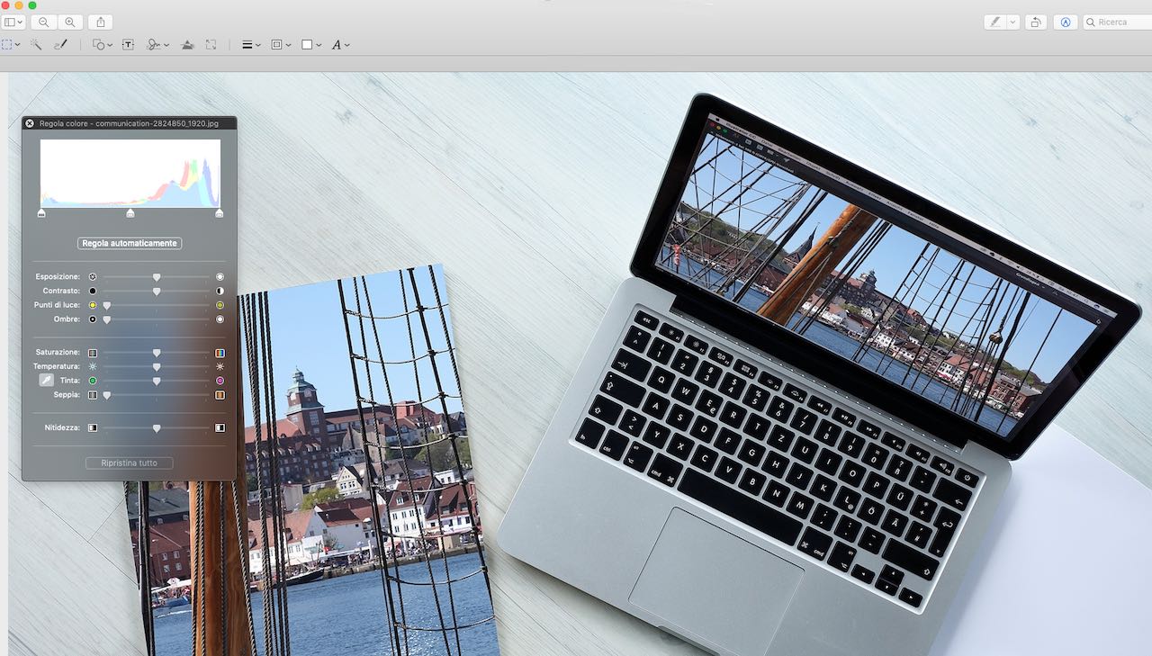Click the 'Regola automaticamente' button
1152x656 pixels.
pyautogui.click(x=130, y=243)
